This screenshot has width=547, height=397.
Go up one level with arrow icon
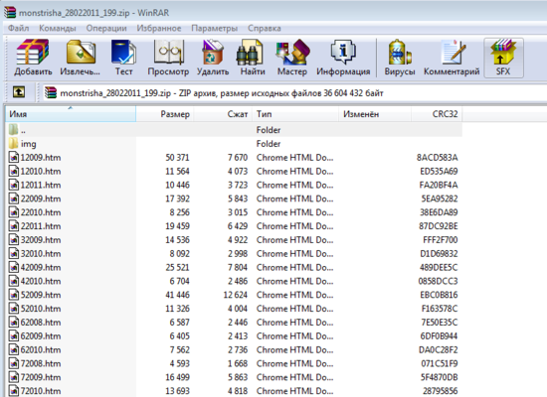(19, 92)
